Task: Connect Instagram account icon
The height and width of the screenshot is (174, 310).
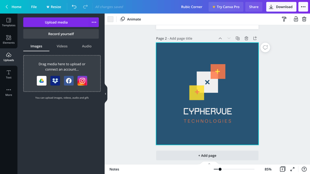Action: pyautogui.click(x=82, y=81)
